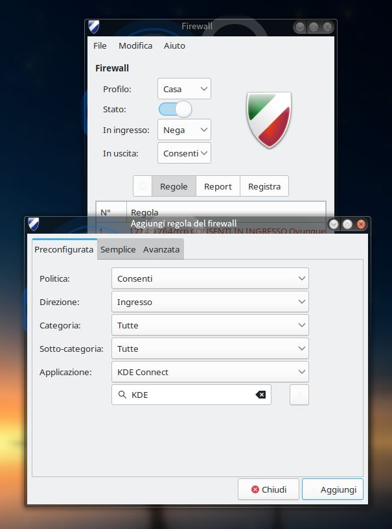Open the Modifica menu
The height and width of the screenshot is (529, 392).
[x=135, y=45]
